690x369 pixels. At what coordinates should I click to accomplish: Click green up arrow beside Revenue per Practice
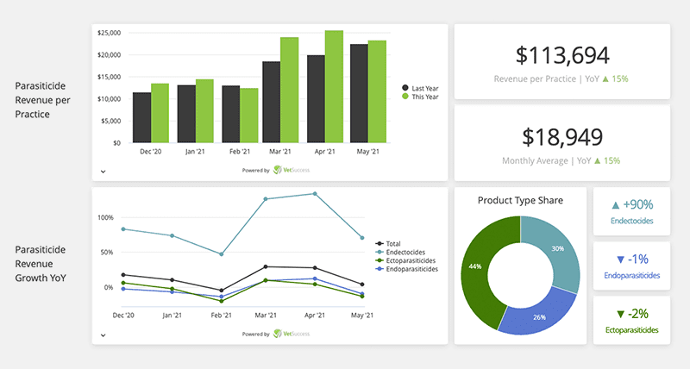(x=605, y=78)
